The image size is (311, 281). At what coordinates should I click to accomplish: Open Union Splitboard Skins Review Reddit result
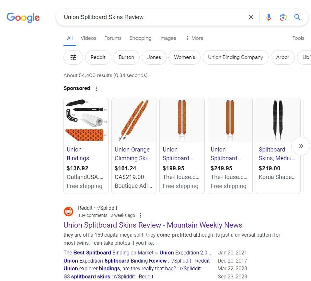click(x=153, y=225)
